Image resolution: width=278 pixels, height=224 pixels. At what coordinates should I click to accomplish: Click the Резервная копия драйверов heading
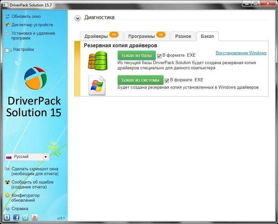[x=121, y=46]
